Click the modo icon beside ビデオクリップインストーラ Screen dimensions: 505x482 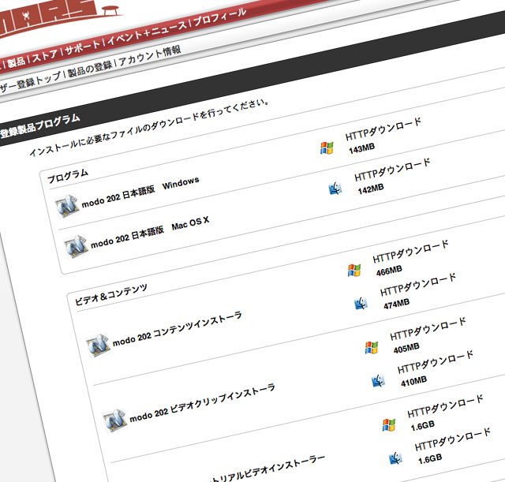click(114, 420)
